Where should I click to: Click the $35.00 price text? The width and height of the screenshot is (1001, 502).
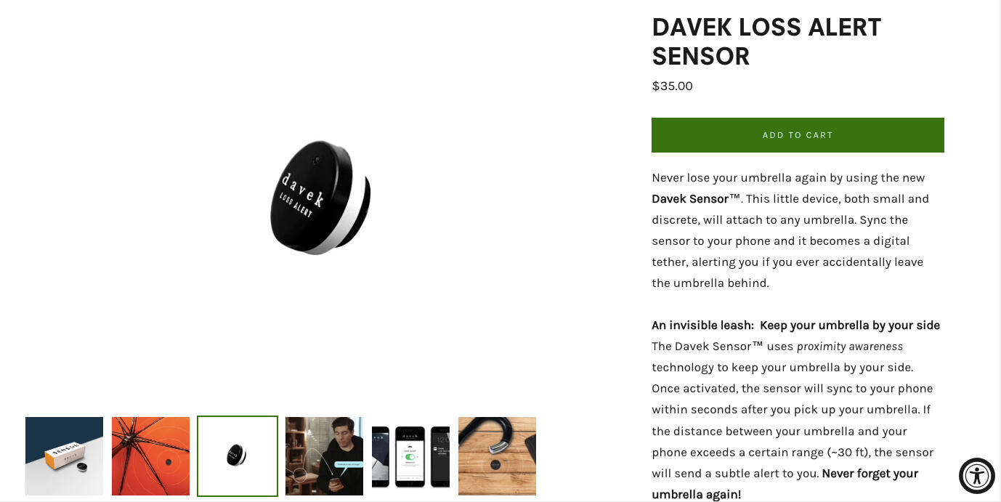pos(672,86)
